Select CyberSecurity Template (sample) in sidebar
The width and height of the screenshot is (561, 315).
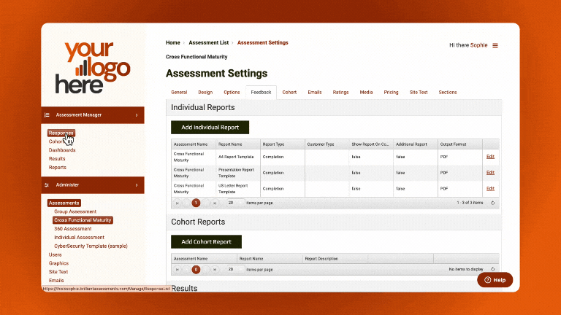(91, 246)
